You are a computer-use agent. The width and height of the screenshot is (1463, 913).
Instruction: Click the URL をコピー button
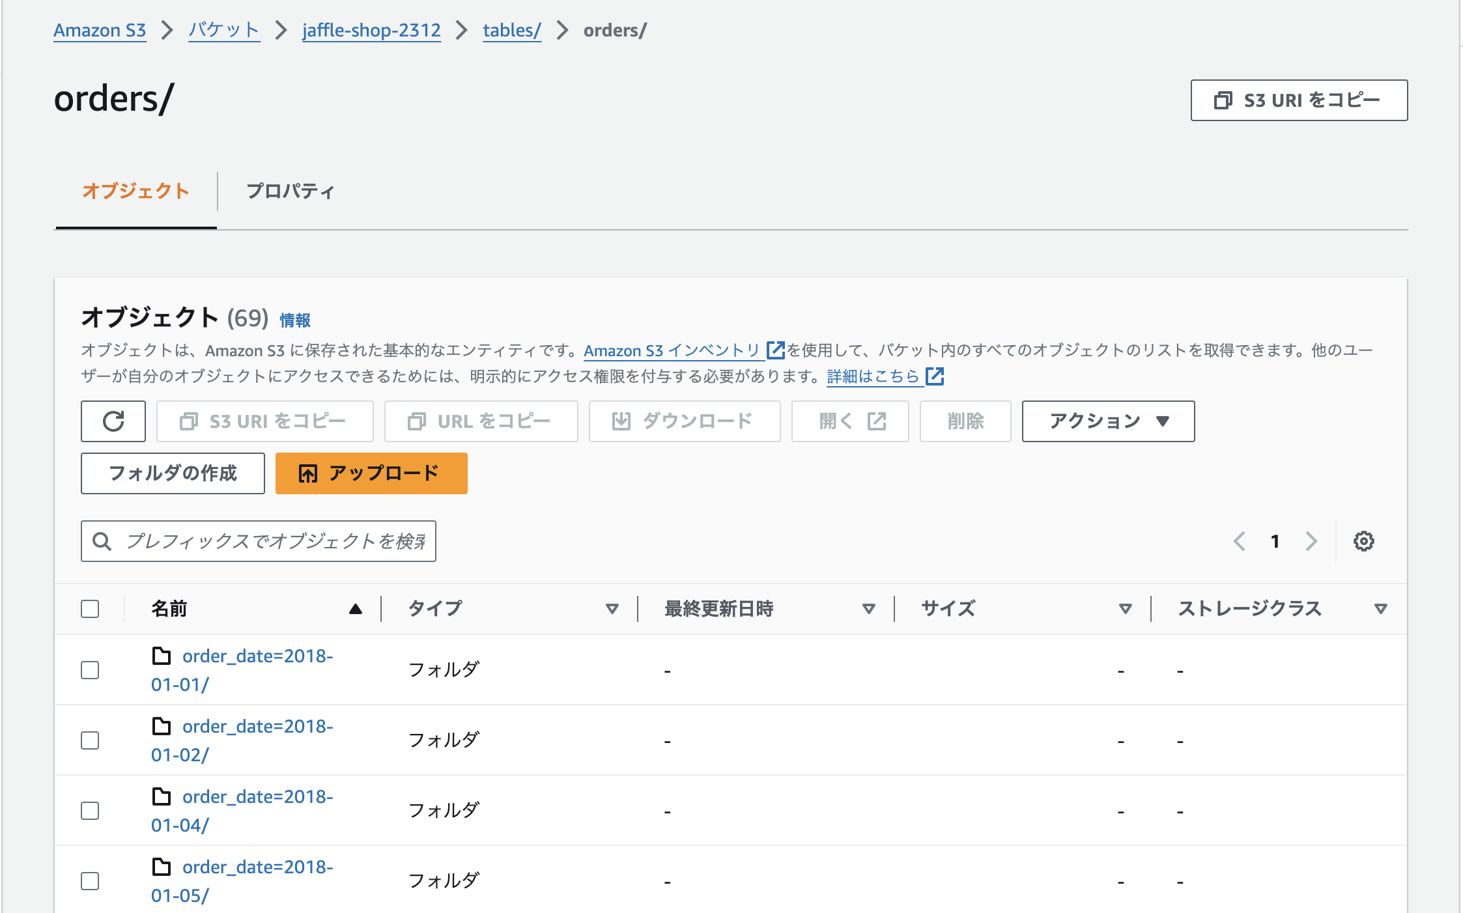pos(481,421)
